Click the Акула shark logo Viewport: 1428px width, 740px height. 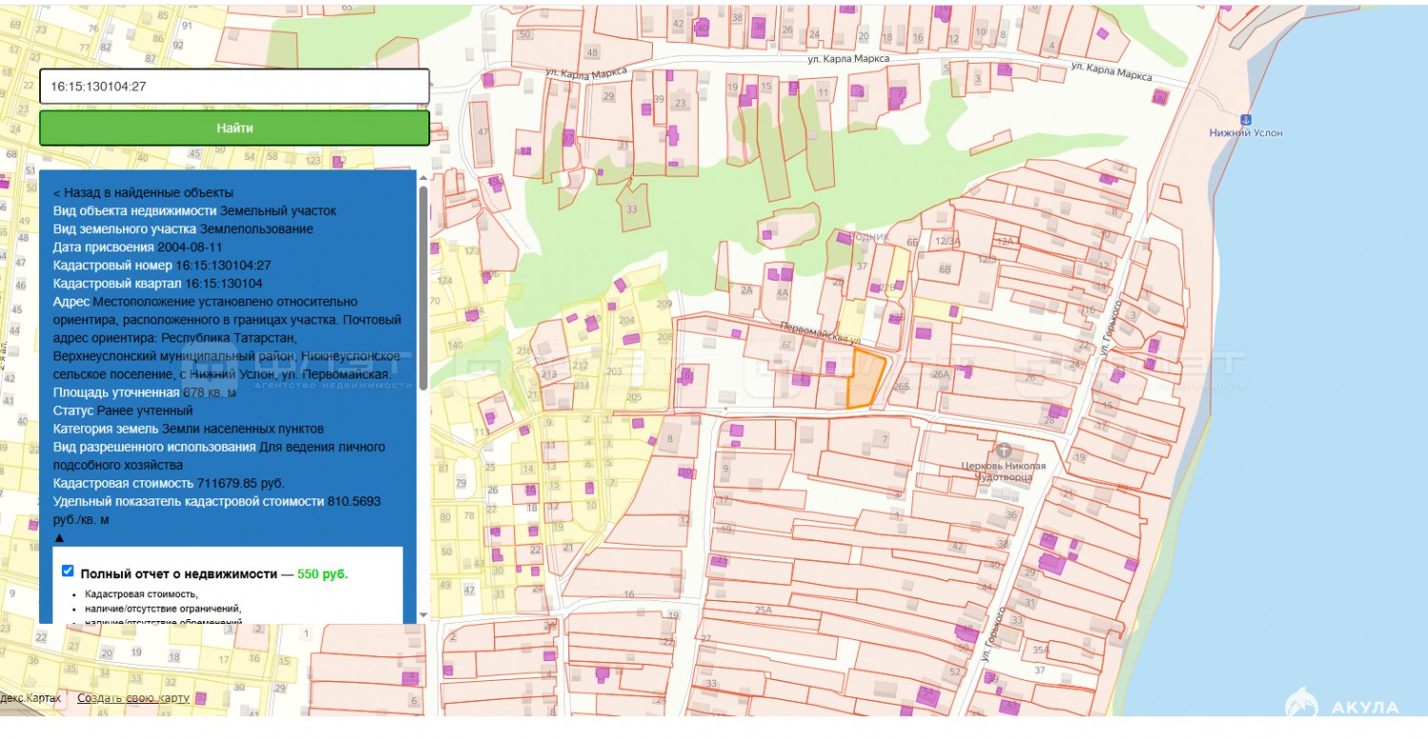tap(1301, 704)
